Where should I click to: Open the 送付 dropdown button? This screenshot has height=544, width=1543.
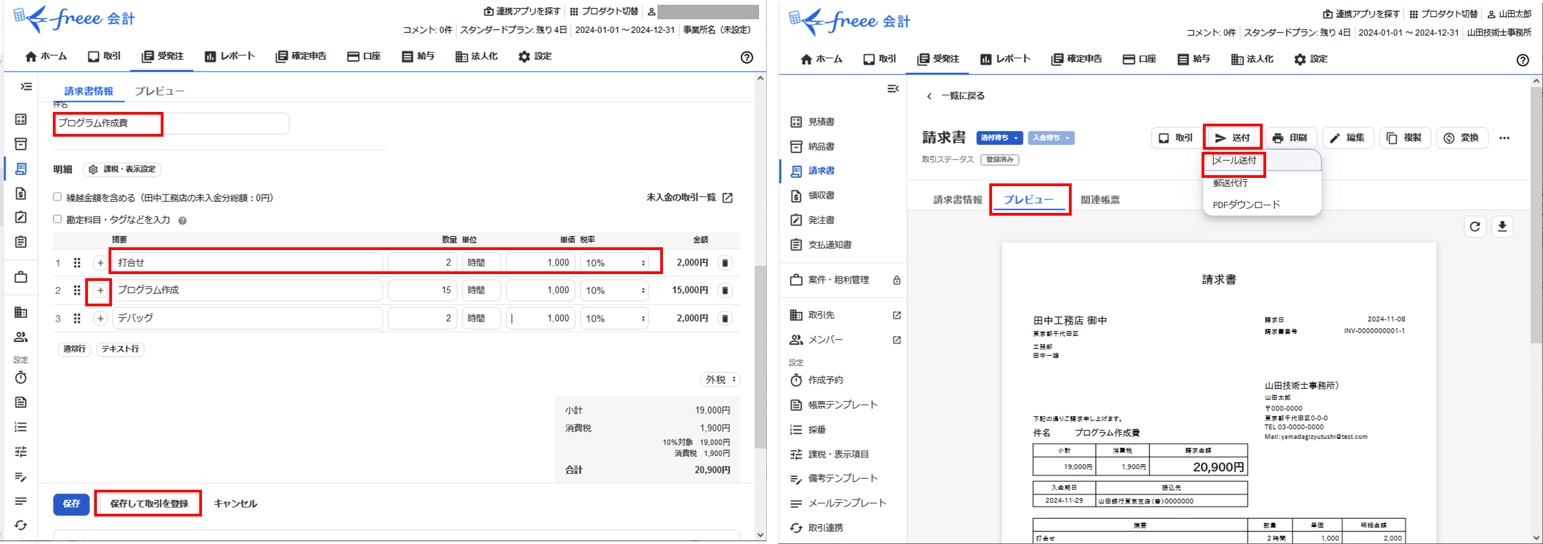[x=1232, y=137]
